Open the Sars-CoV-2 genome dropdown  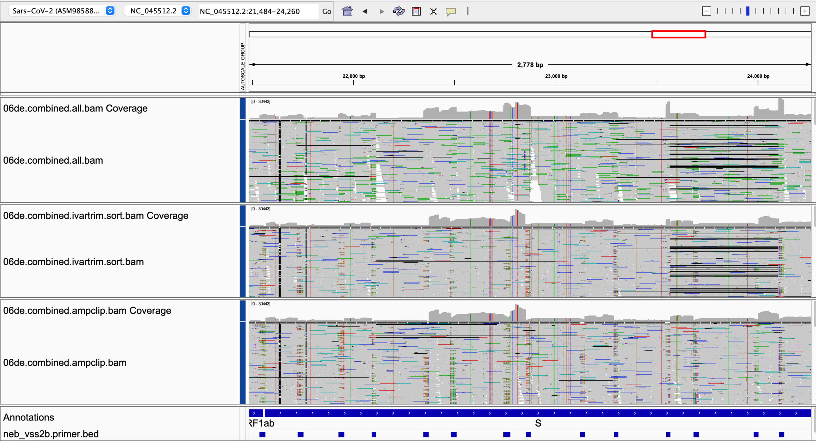[62, 11]
